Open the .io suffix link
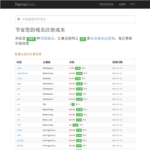The height and width of the screenshot is (150, 150). tap(18, 115)
